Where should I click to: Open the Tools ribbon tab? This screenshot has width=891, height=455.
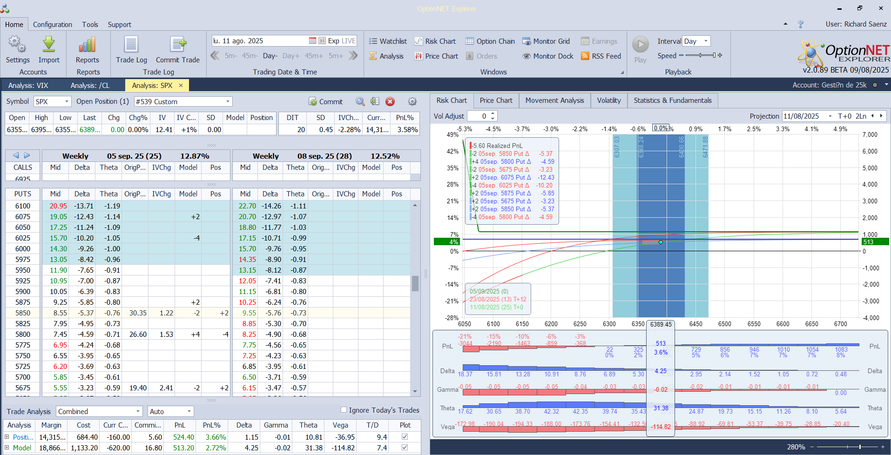coord(90,24)
